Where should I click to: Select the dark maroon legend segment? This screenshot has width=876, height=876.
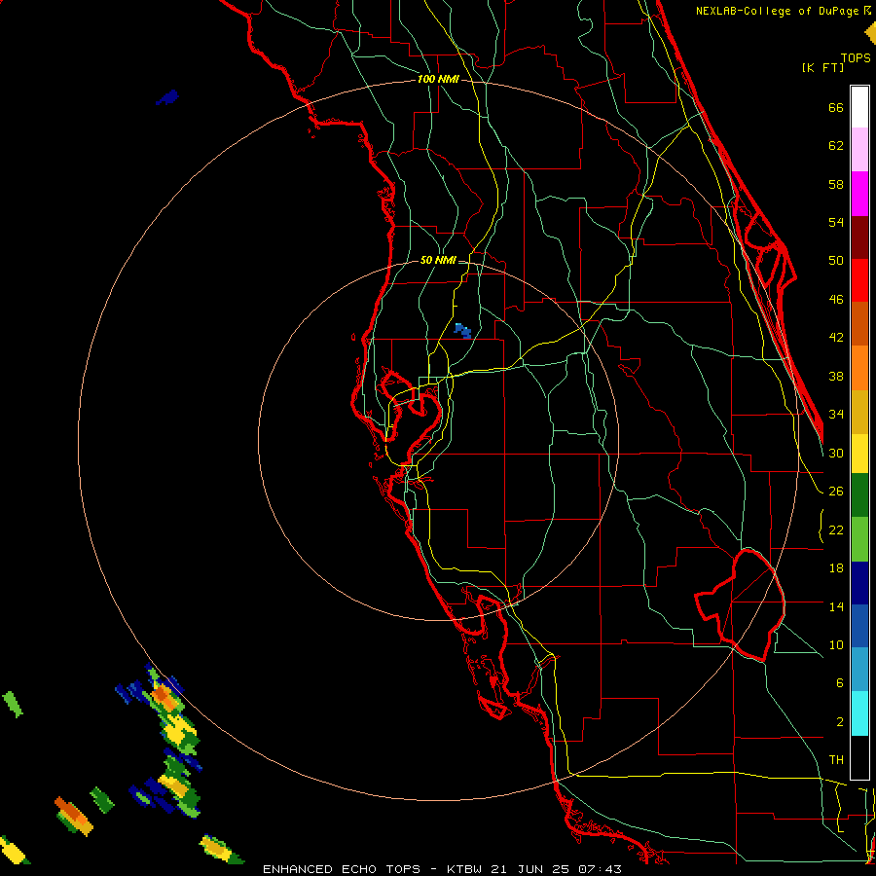(859, 237)
